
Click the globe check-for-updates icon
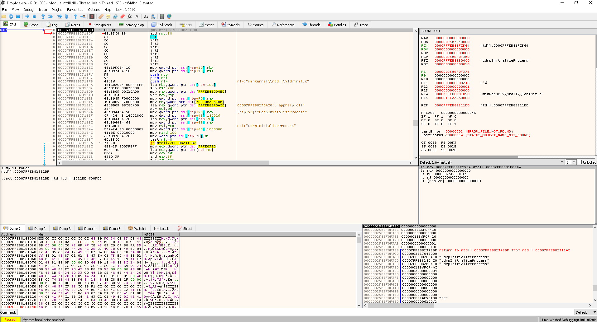coord(169,16)
